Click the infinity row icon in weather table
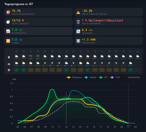This screenshot has height=132, width=146. pyautogui.click(x=9, y=64)
